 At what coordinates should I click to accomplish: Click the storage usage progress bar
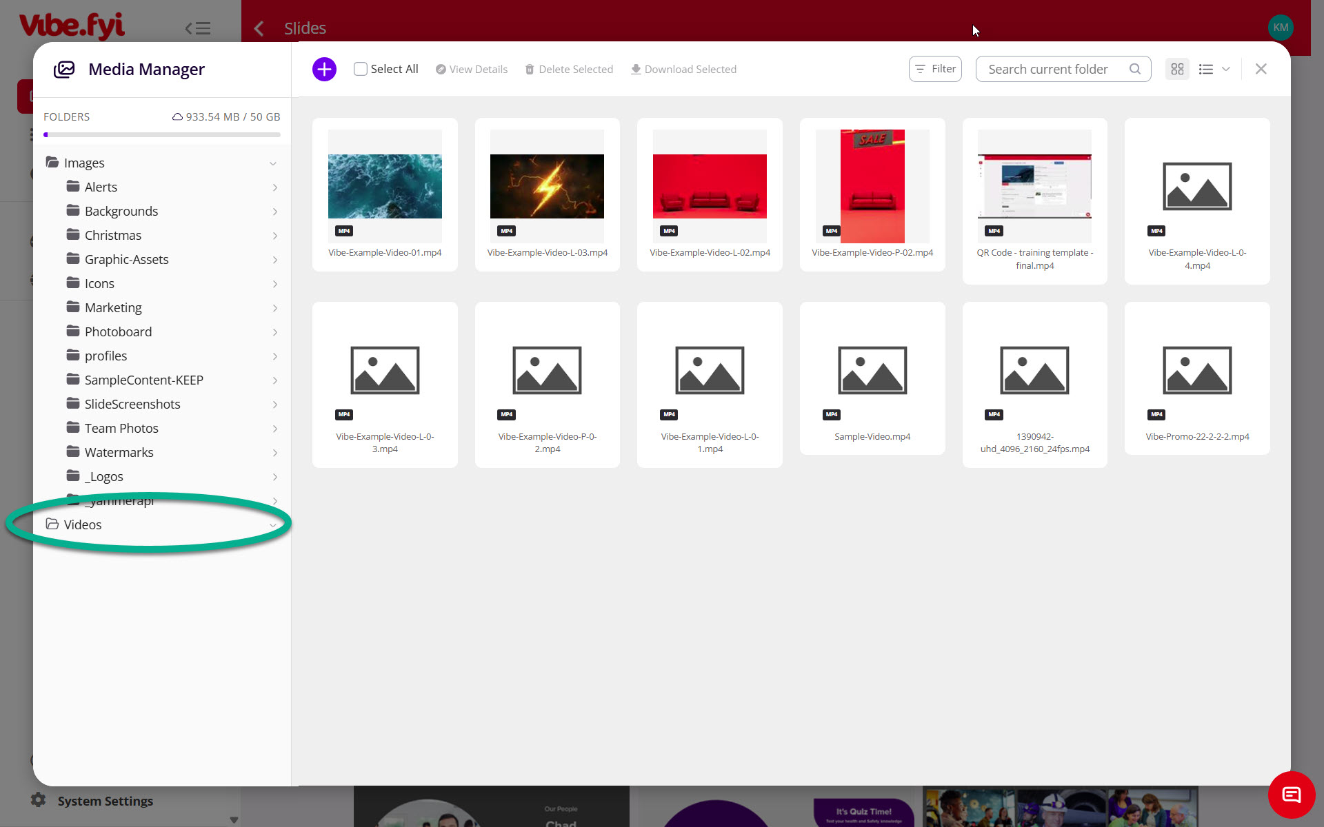[162, 134]
